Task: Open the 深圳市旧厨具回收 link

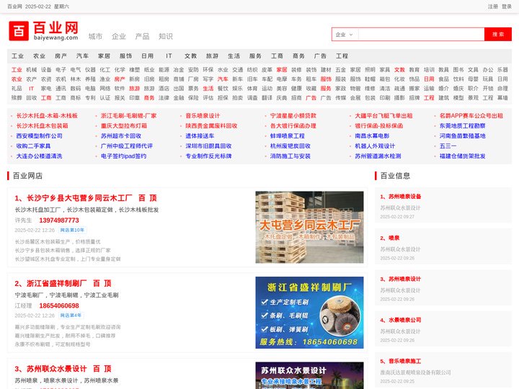Action: [x=208, y=146]
